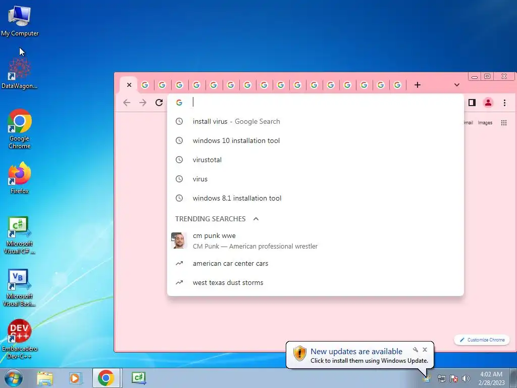This screenshot has width=517, height=388.
Task: Click the network tray icon
Action: click(x=441, y=378)
